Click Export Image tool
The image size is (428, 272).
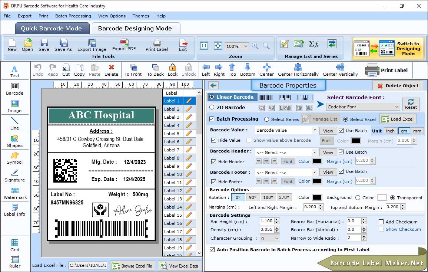click(92, 45)
